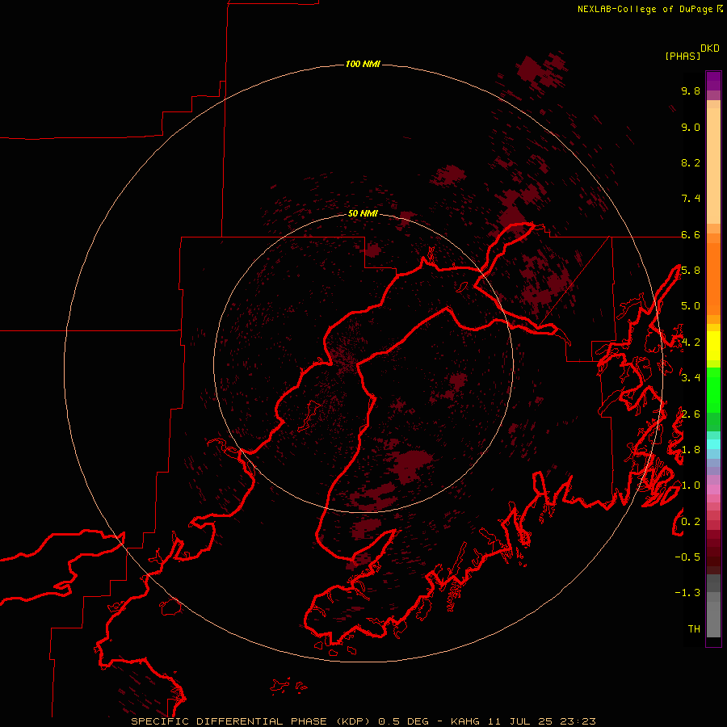Click the Specific Differential Phase (KDP) title text
Viewport: 727px width, 727px height.
pyautogui.click(x=250, y=721)
